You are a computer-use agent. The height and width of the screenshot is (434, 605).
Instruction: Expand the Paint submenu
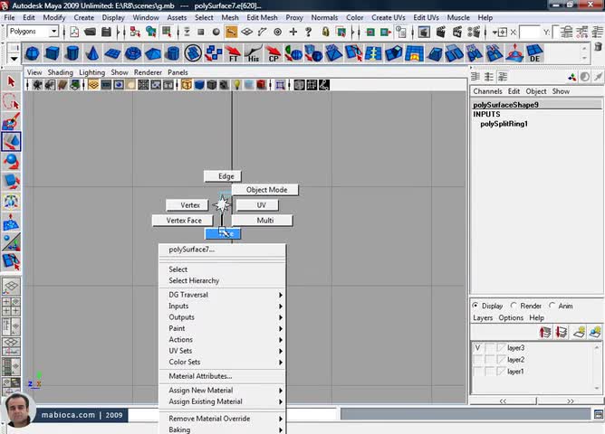click(x=222, y=328)
